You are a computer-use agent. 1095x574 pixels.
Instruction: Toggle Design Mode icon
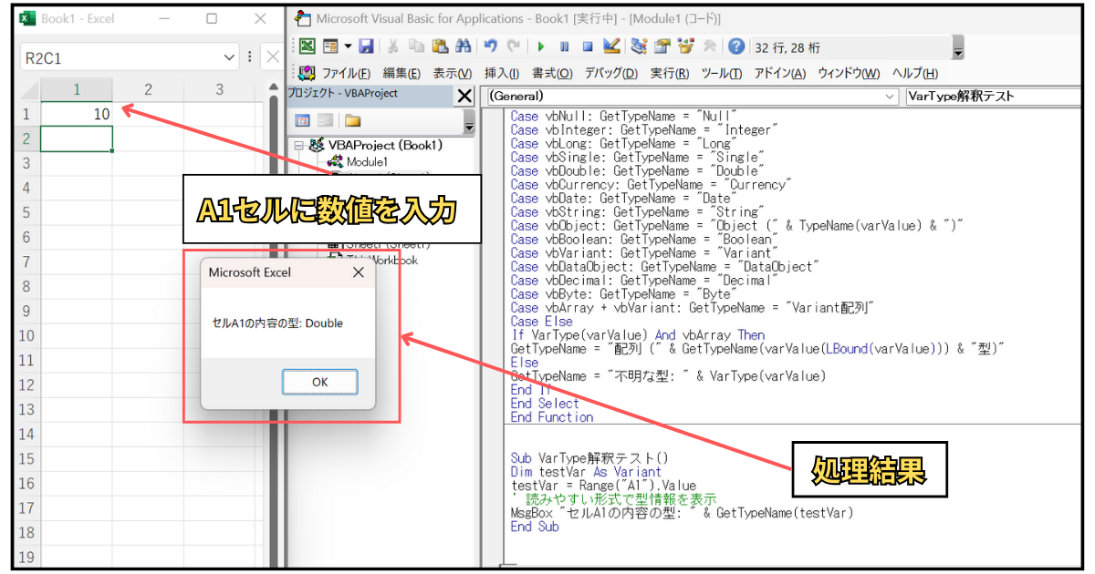tap(611, 46)
